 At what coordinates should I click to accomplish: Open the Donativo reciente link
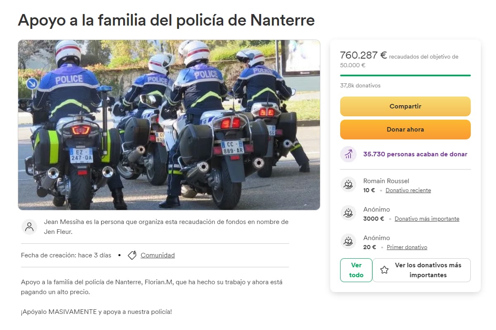(x=409, y=190)
